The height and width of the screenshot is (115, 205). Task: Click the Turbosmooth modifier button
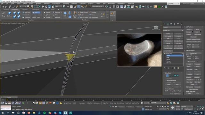coord(168,41)
